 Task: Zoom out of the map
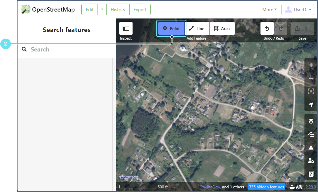point(311,78)
